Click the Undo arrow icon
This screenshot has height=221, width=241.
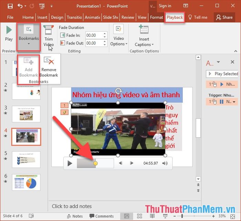coord(20,6)
